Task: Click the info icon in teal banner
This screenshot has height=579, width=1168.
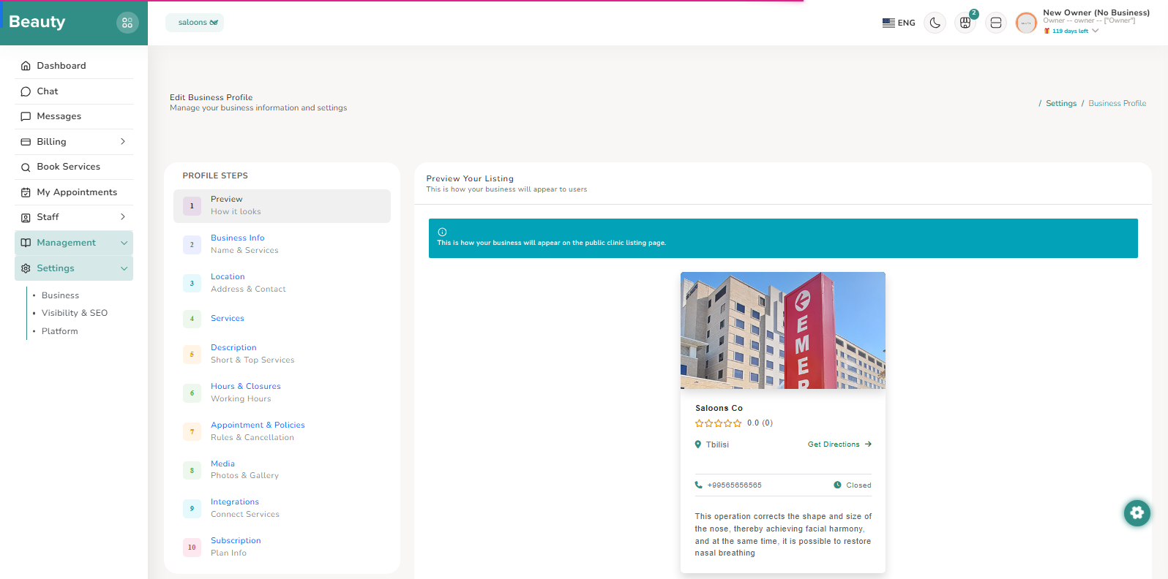Action: (442, 232)
